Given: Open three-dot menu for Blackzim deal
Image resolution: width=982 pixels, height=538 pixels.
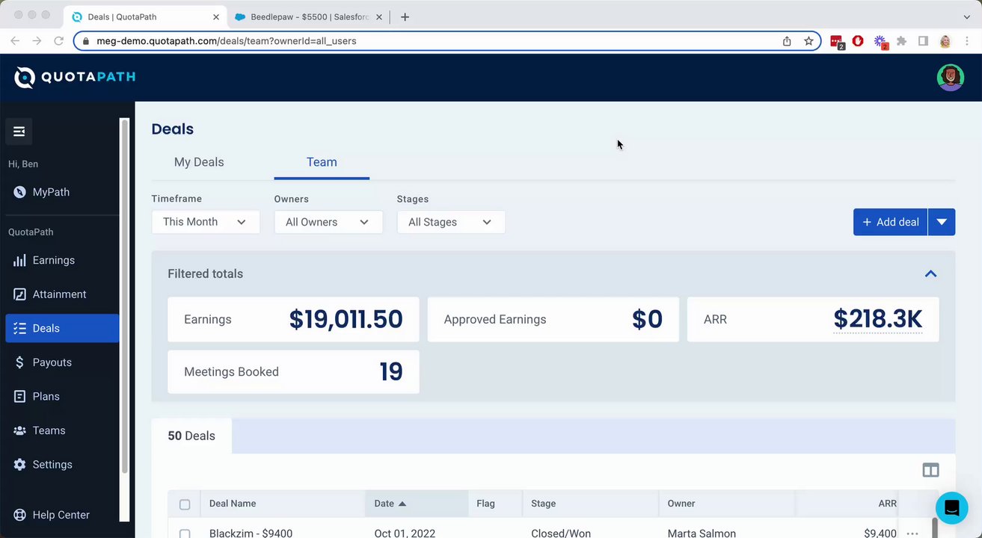Looking at the screenshot, I should [912, 534].
